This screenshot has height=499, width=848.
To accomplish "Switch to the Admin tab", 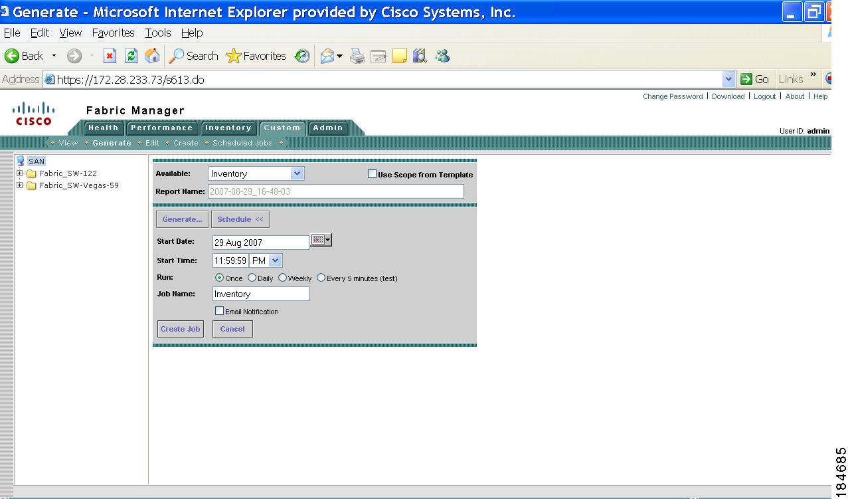I will click(328, 128).
